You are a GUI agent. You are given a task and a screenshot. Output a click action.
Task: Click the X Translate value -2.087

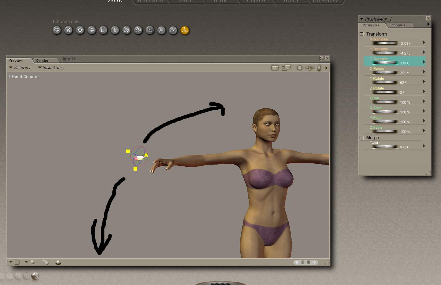(x=405, y=44)
